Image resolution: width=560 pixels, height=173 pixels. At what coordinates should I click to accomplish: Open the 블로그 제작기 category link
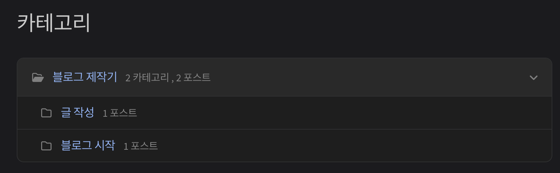(85, 77)
